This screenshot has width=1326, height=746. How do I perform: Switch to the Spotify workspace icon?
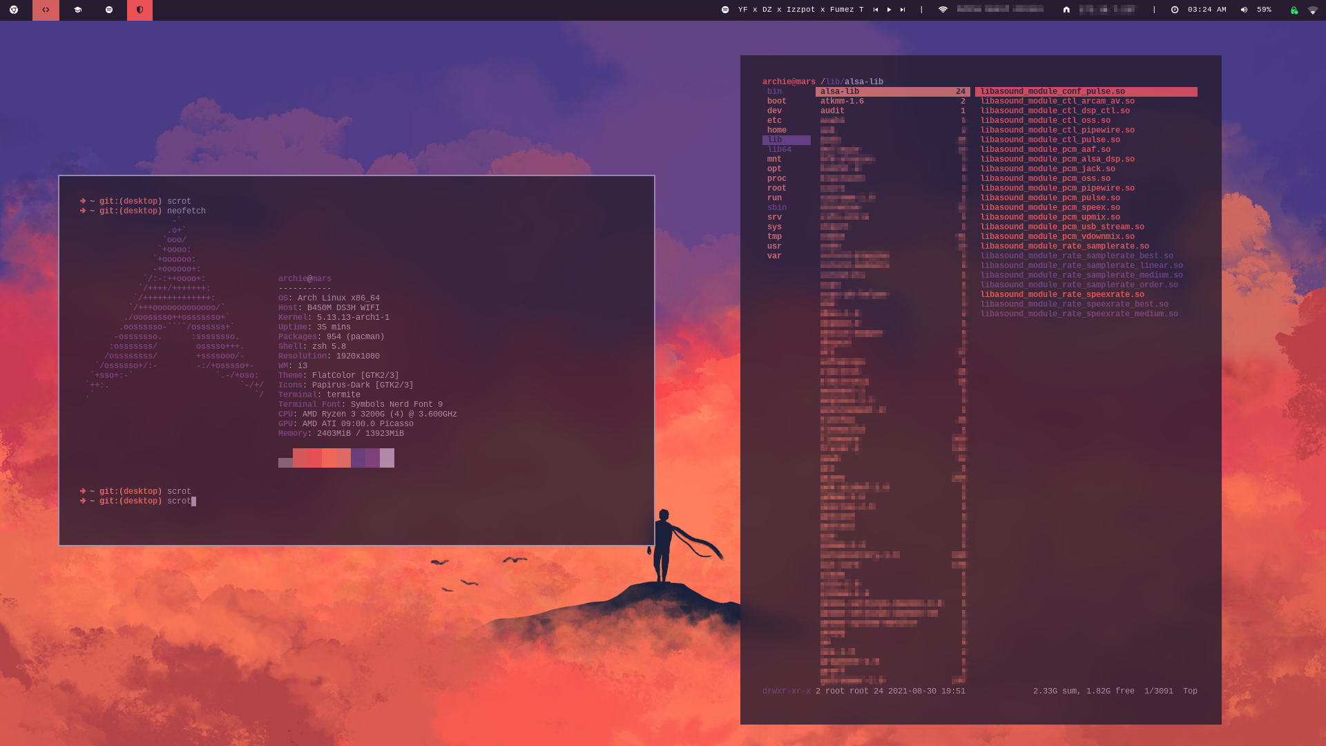[x=109, y=10]
